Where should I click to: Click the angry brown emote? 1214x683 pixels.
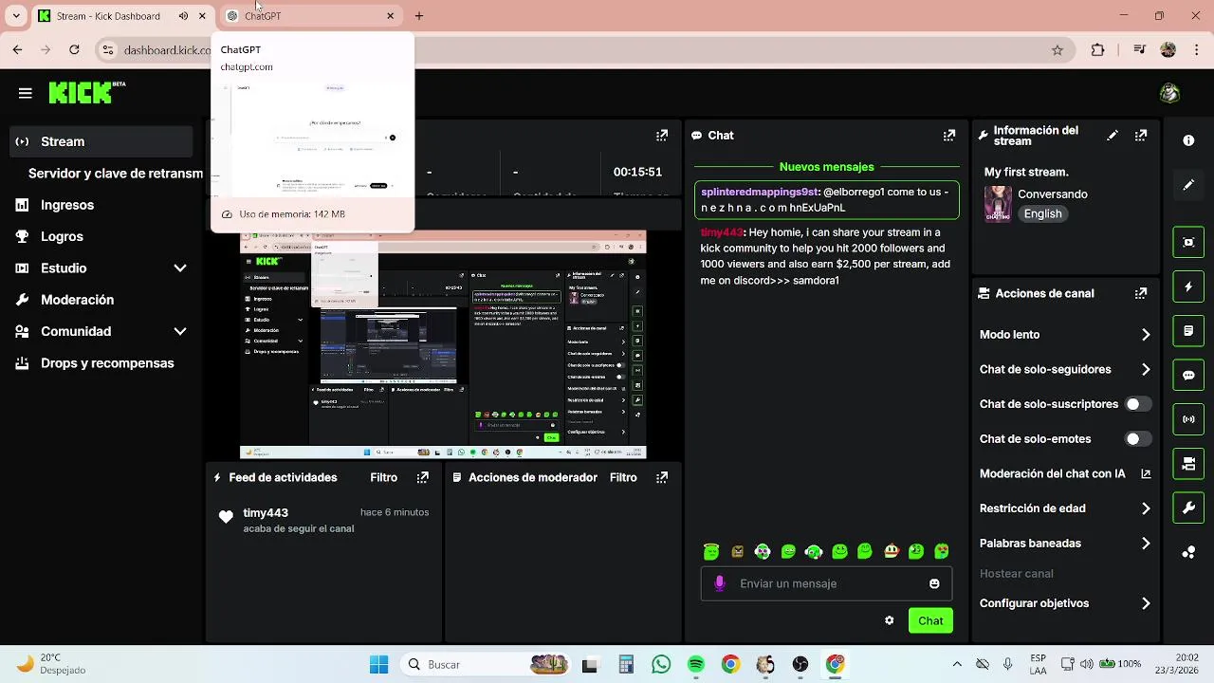737,551
